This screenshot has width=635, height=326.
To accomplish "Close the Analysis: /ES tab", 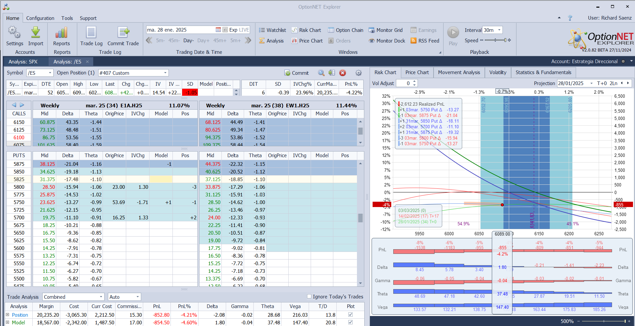I will pyautogui.click(x=87, y=61).
